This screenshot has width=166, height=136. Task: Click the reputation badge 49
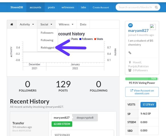coord(130,25)
